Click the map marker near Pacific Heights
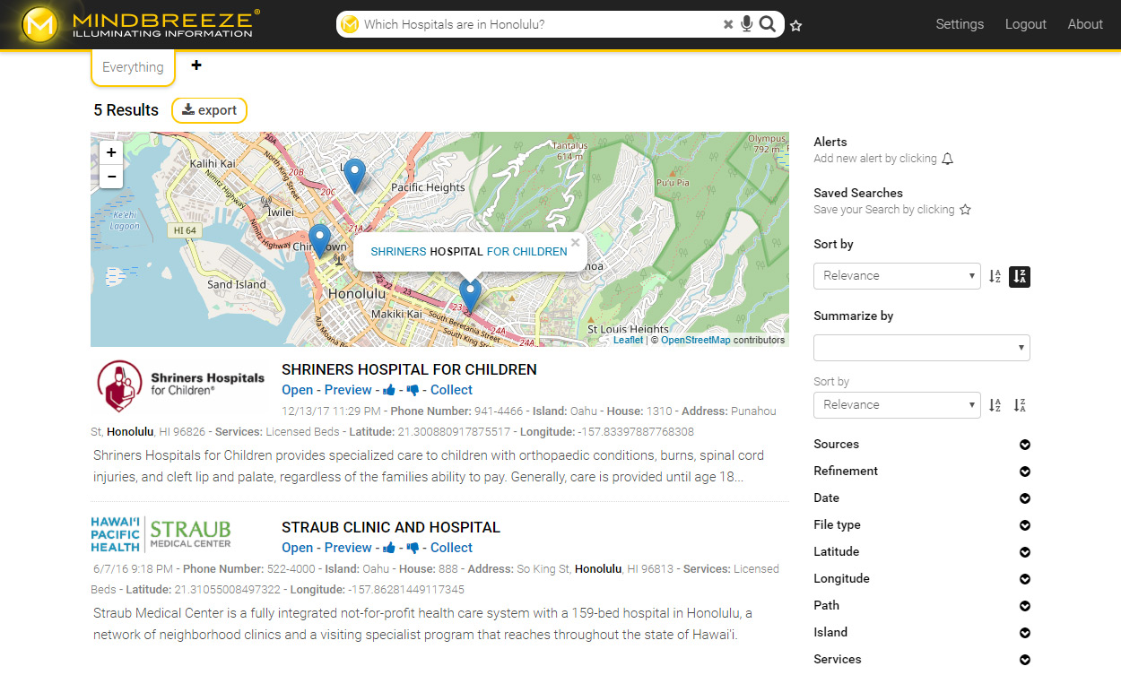Viewport: 1121px width, 675px height. point(355,176)
